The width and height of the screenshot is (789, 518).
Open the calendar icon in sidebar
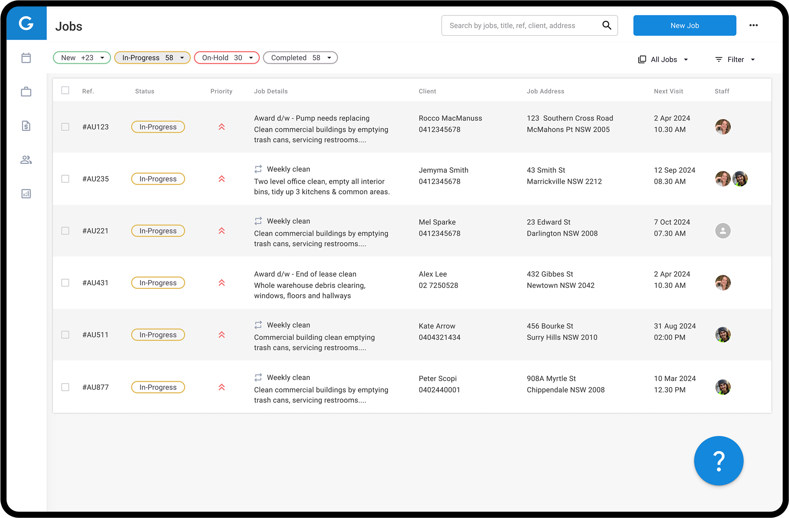[26, 58]
